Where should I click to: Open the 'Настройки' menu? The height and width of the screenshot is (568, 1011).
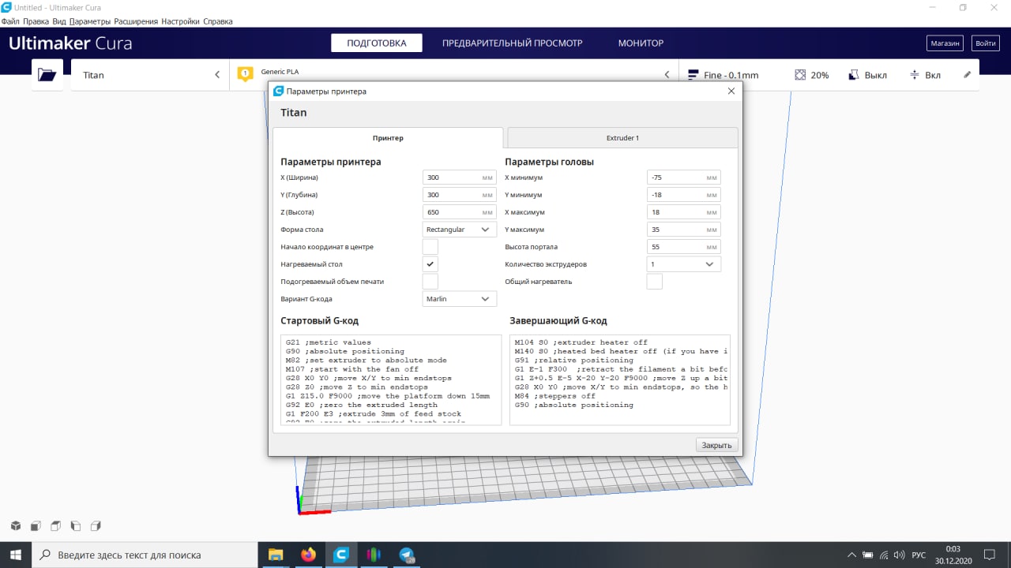[181, 21]
